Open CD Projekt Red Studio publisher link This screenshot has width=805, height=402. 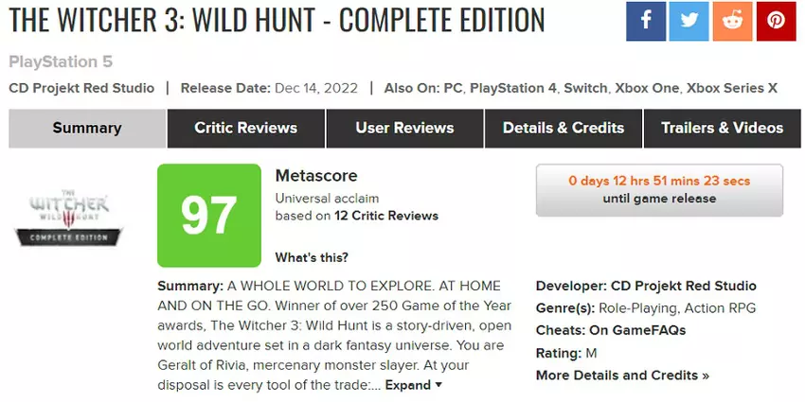(81, 88)
